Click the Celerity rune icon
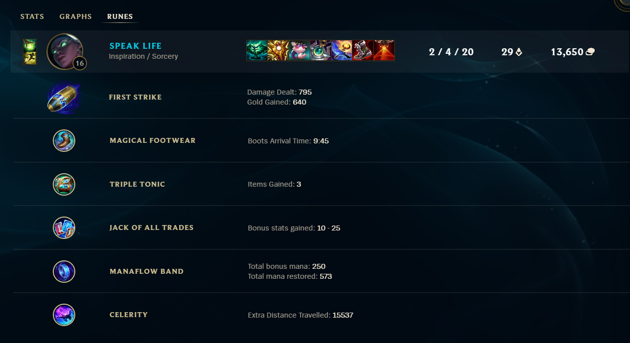This screenshot has width=630, height=343. coord(64,315)
